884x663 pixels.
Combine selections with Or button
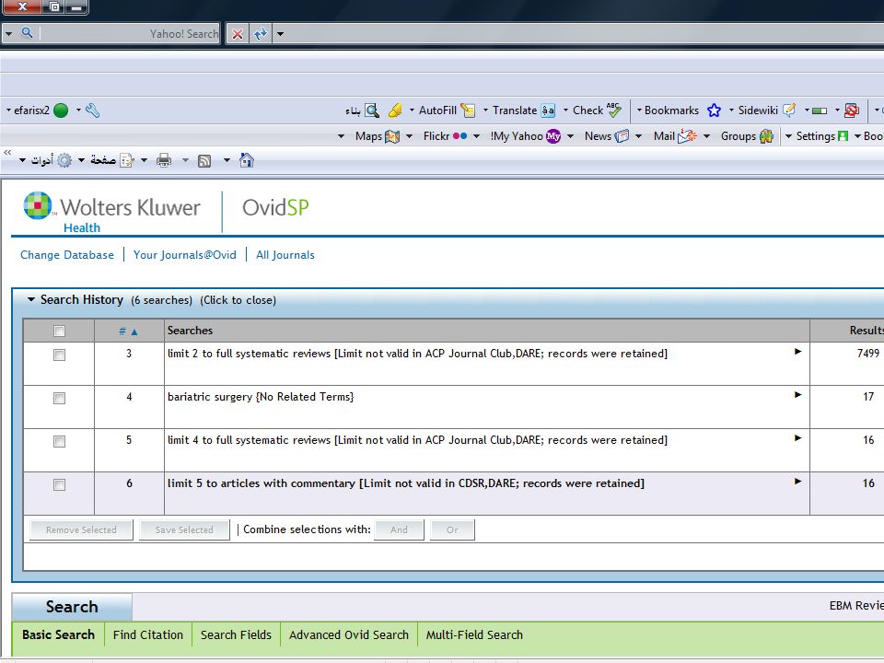tap(452, 530)
